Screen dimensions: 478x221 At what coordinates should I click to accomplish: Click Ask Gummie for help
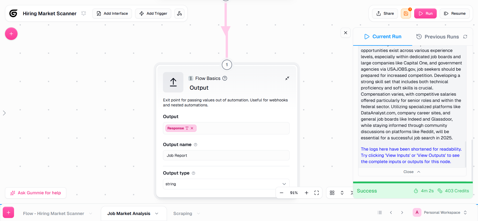coord(36,193)
